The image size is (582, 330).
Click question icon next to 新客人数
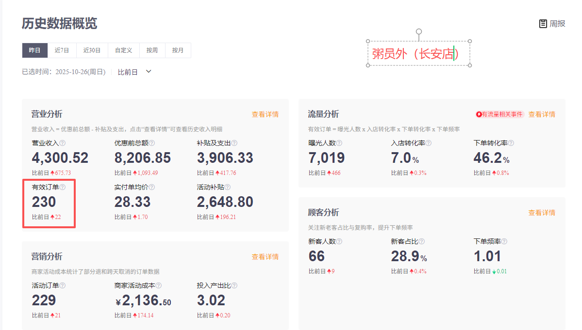point(339,241)
